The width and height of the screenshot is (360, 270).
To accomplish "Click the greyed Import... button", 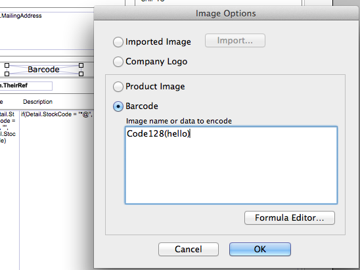I will pos(235,41).
